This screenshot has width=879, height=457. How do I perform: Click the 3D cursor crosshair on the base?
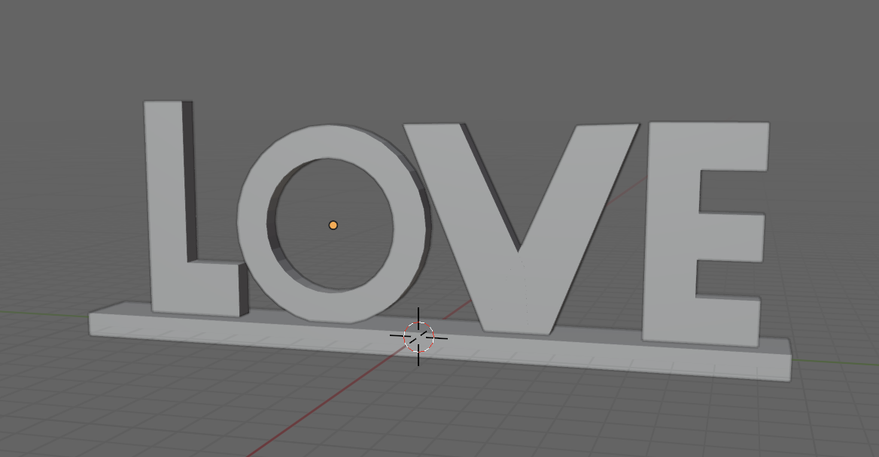[418, 337]
